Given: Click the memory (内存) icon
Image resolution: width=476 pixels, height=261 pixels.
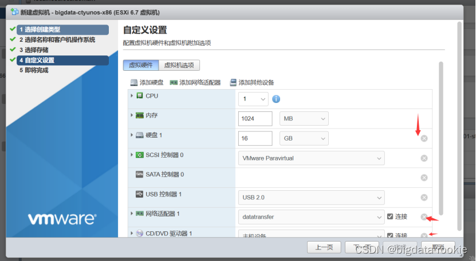Looking at the screenshot, I should (140, 115).
